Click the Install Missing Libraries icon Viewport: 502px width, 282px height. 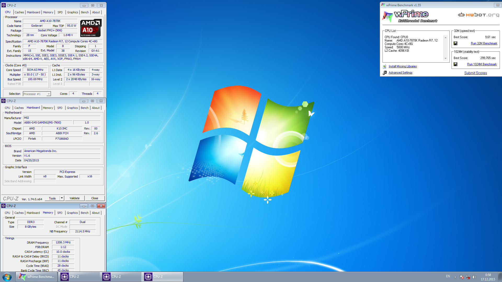[385, 67]
